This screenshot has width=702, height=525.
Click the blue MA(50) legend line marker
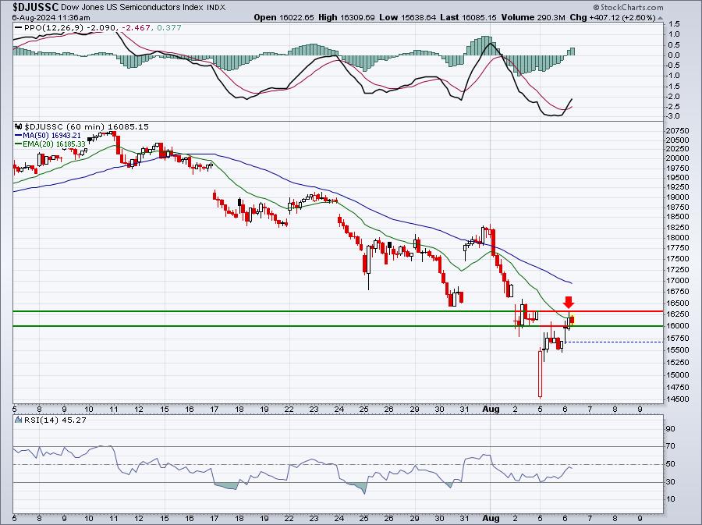(x=19, y=135)
